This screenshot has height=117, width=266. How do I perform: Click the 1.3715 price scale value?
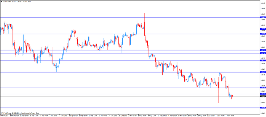(x=263, y=64)
